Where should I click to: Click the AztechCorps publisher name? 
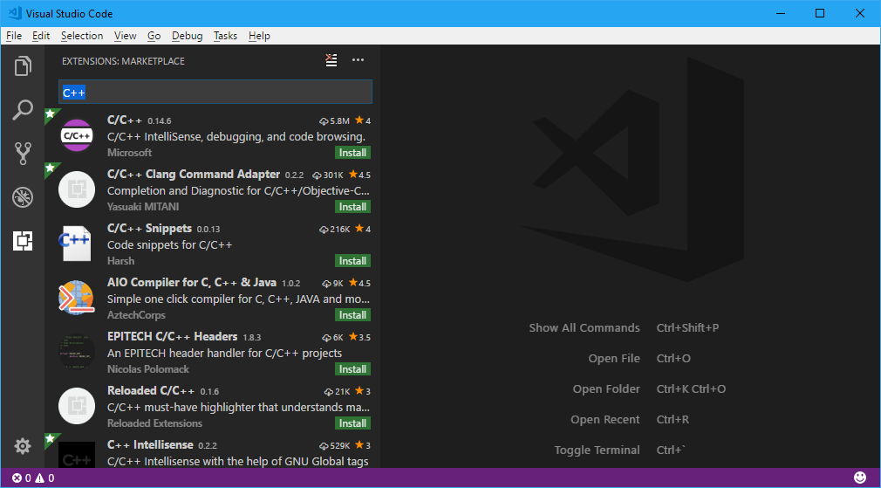136,315
